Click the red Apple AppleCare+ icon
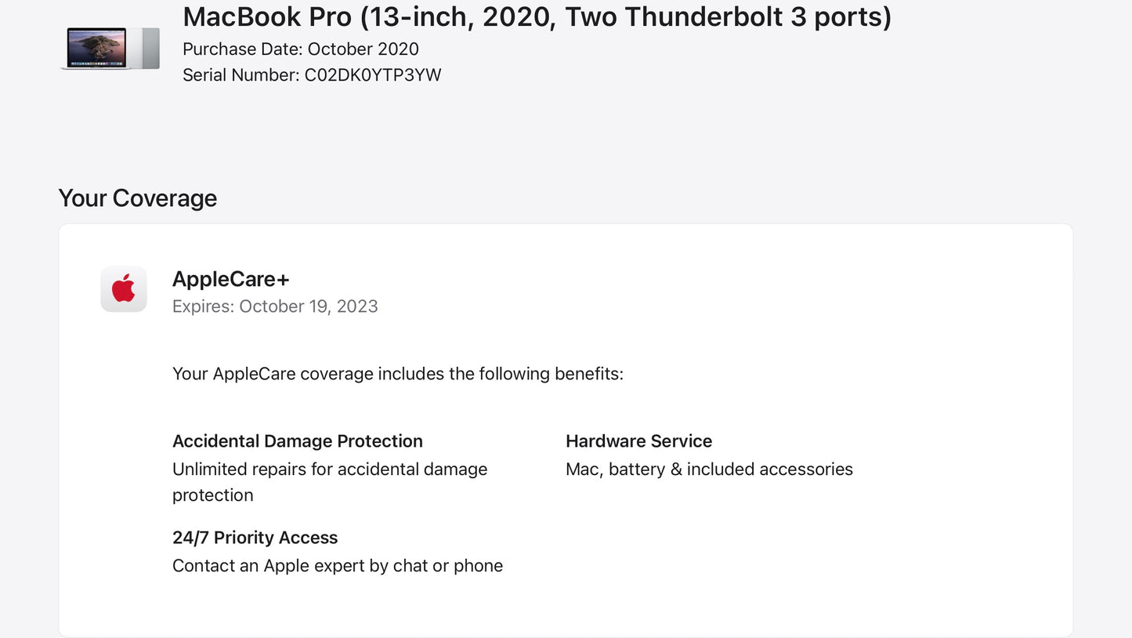The width and height of the screenshot is (1132, 638). pyautogui.click(x=124, y=289)
